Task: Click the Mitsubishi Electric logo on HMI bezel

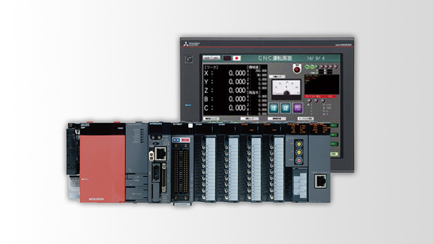Action: click(x=191, y=43)
